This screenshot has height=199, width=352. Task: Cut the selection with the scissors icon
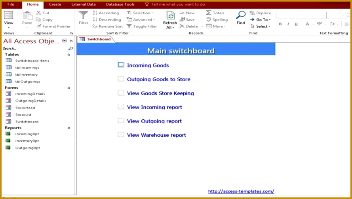pyautogui.click(x=39, y=13)
